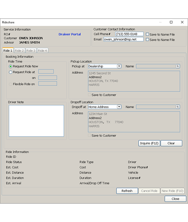Click the Clear button
This screenshot has width=188, height=222.
tap(171, 143)
